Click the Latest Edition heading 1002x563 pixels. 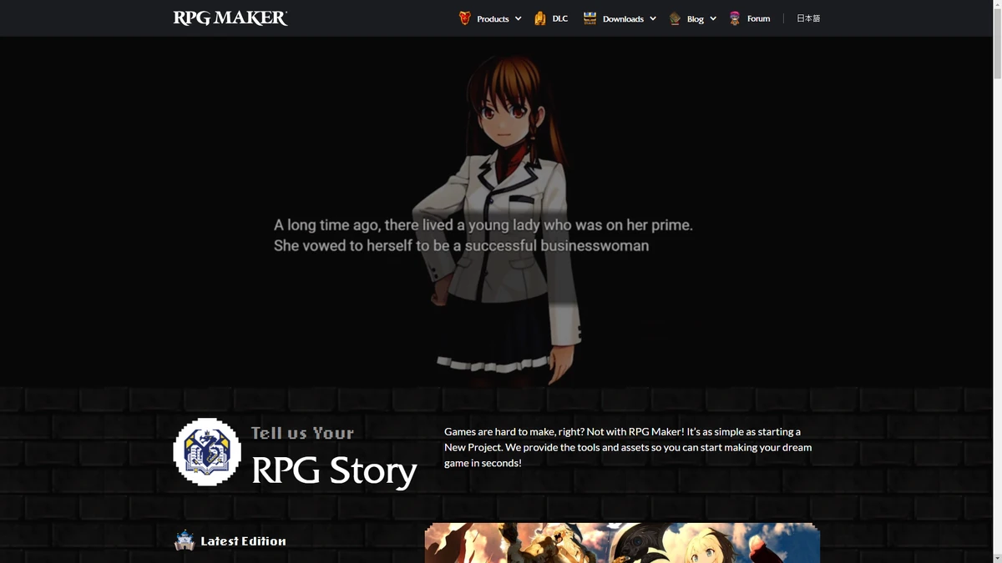(243, 540)
